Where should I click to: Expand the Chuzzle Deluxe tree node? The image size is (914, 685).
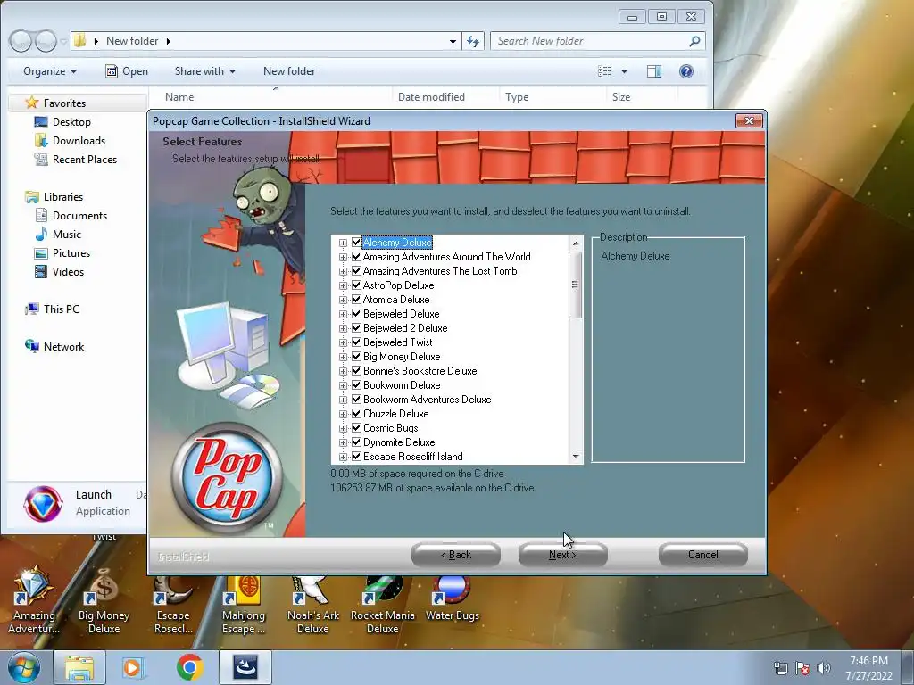343,414
